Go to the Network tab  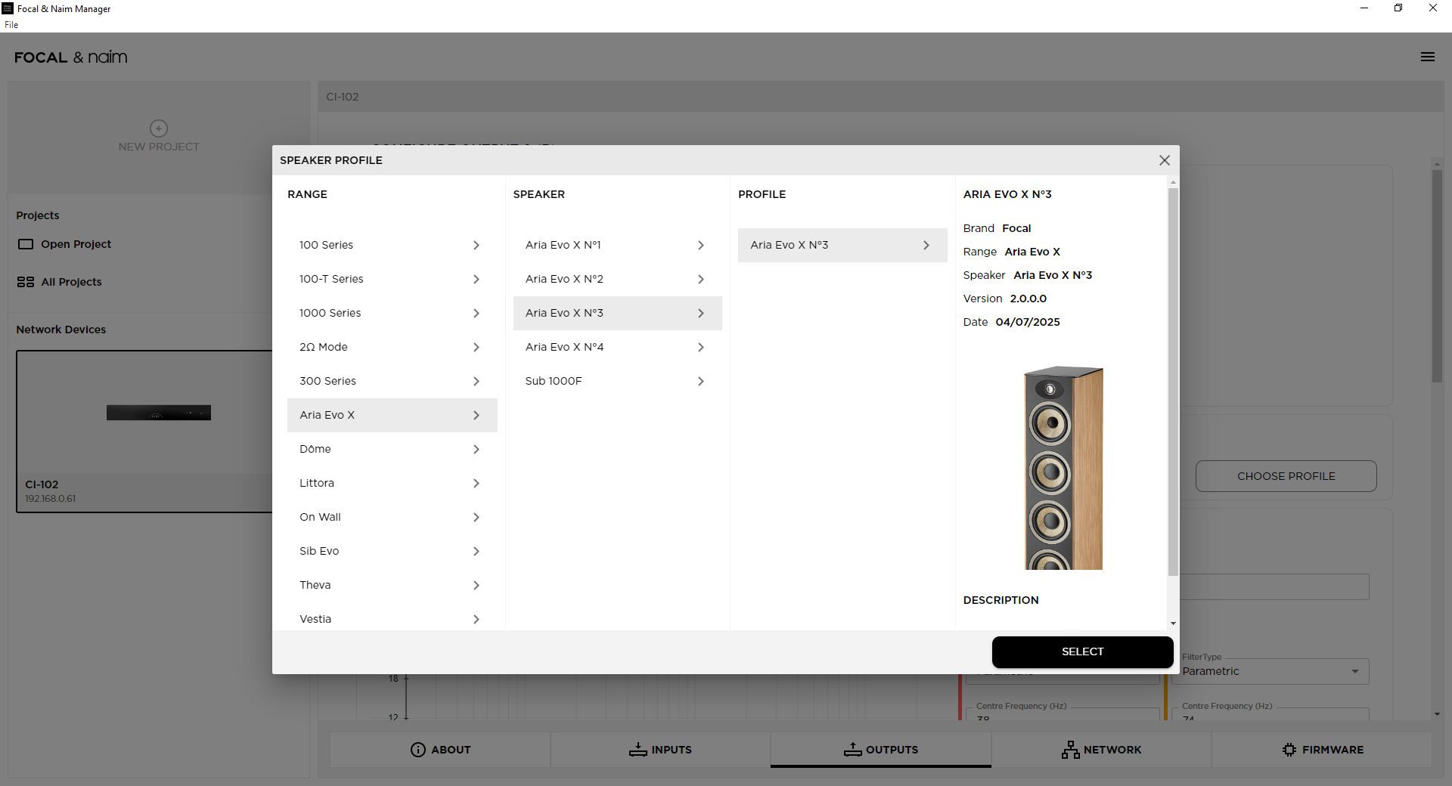tap(1101, 749)
